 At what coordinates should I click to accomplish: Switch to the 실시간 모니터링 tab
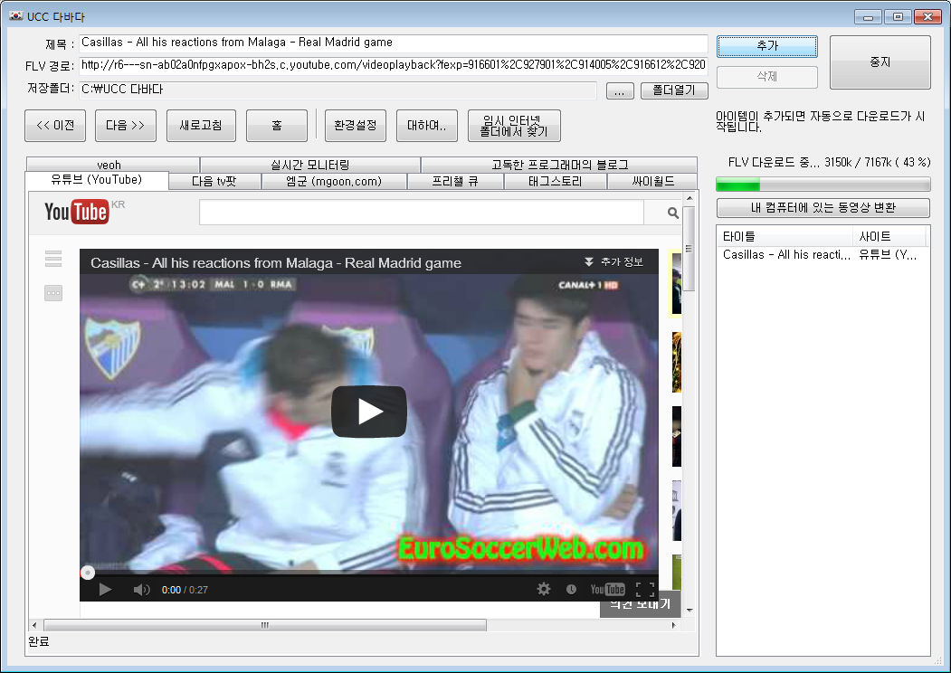click(x=310, y=165)
